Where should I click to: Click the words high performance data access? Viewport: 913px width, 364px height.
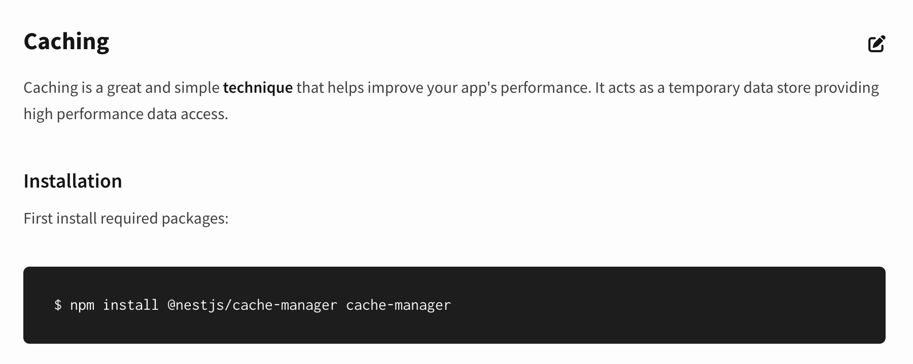pos(125,114)
